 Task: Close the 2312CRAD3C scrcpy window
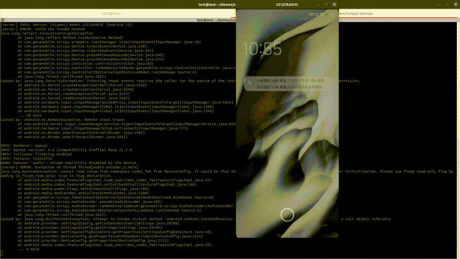334,4
